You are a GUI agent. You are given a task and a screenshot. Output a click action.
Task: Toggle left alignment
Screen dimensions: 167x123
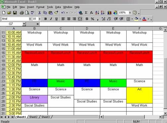click(x=63, y=19)
